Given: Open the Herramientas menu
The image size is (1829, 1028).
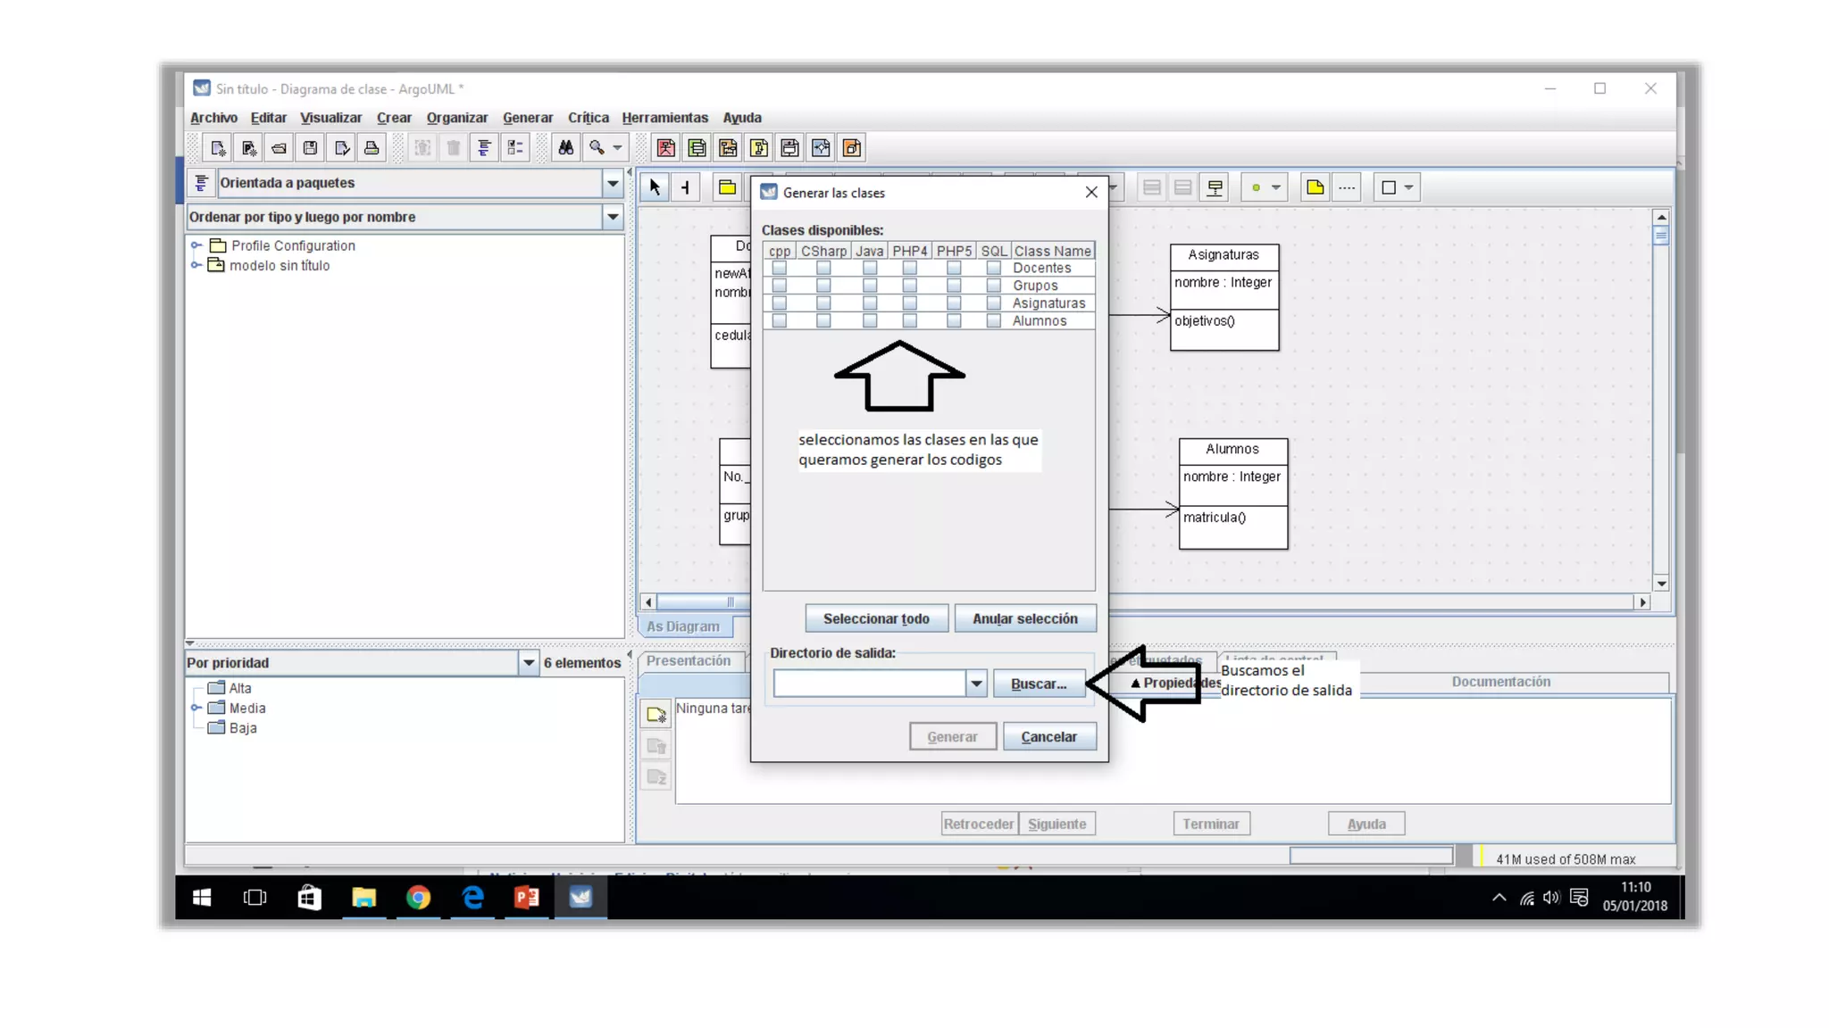Looking at the screenshot, I should tap(664, 118).
